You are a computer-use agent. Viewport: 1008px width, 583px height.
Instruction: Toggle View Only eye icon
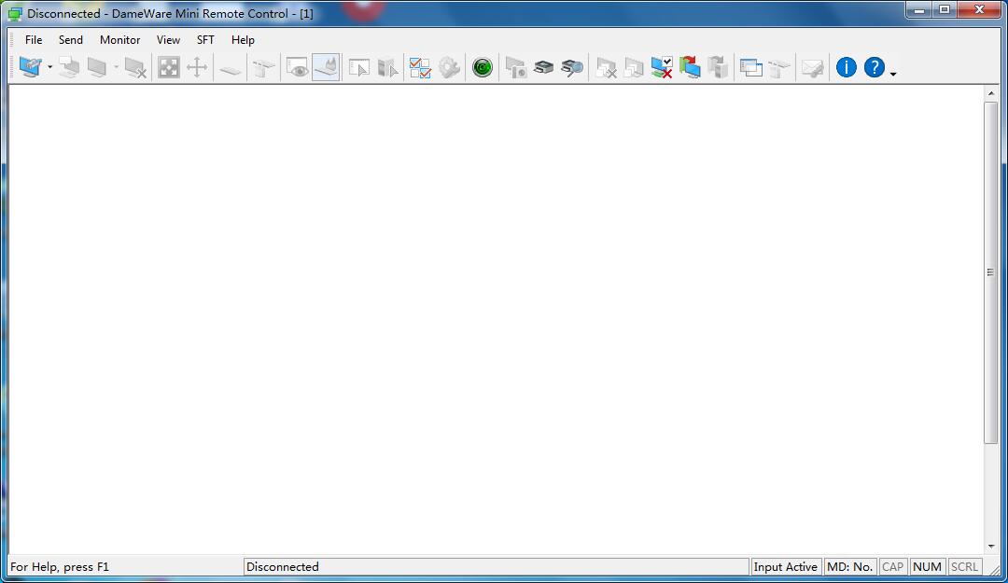tap(297, 67)
